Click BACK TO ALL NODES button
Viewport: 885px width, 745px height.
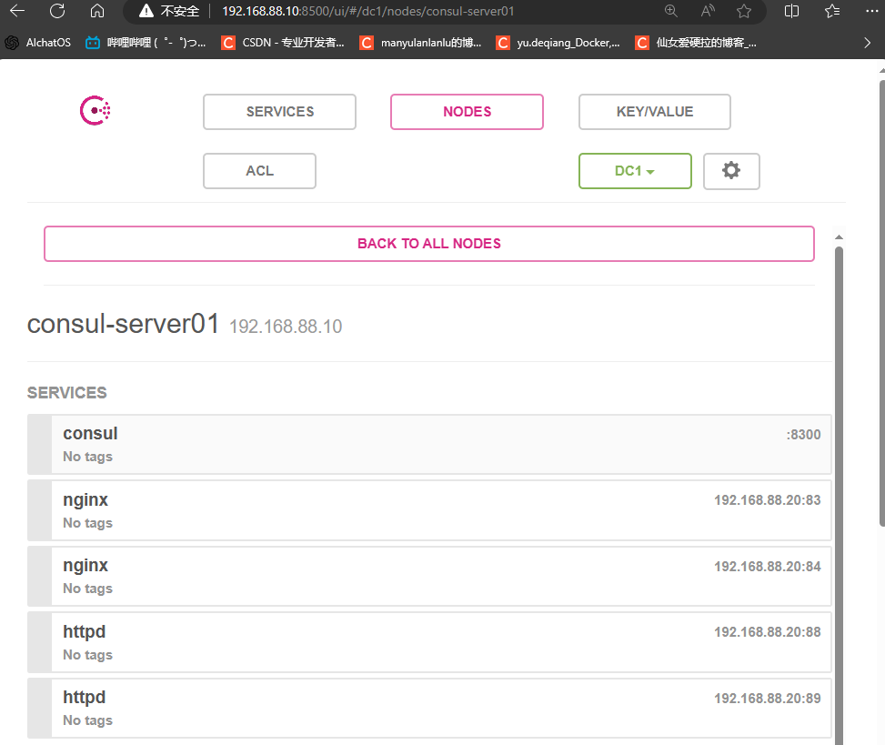pos(429,244)
